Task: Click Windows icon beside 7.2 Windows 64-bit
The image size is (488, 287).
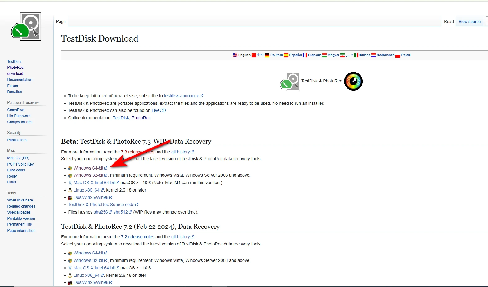Action: (x=70, y=253)
